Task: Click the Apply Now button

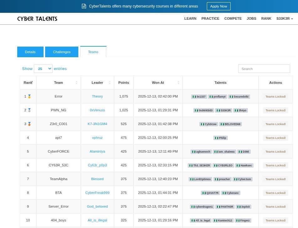Action: click(x=218, y=6)
